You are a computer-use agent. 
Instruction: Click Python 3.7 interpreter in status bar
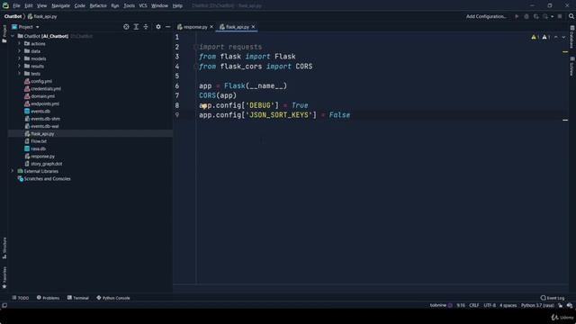click(x=537, y=305)
